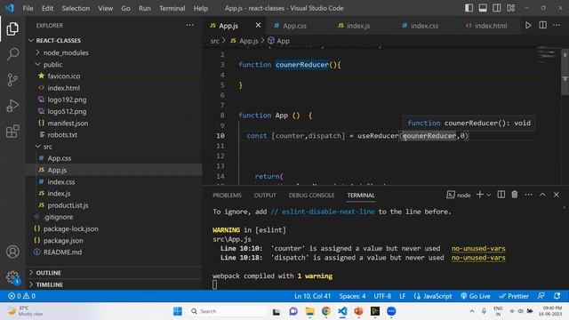The height and width of the screenshot is (320, 569).
Task: Expand the TIMELINE section
Action: (x=50, y=284)
